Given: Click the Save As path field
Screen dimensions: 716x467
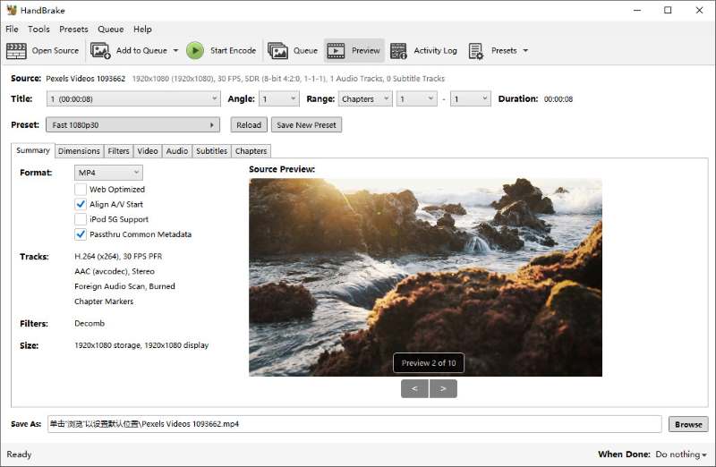Looking at the screenshot, I should (354, 424).
